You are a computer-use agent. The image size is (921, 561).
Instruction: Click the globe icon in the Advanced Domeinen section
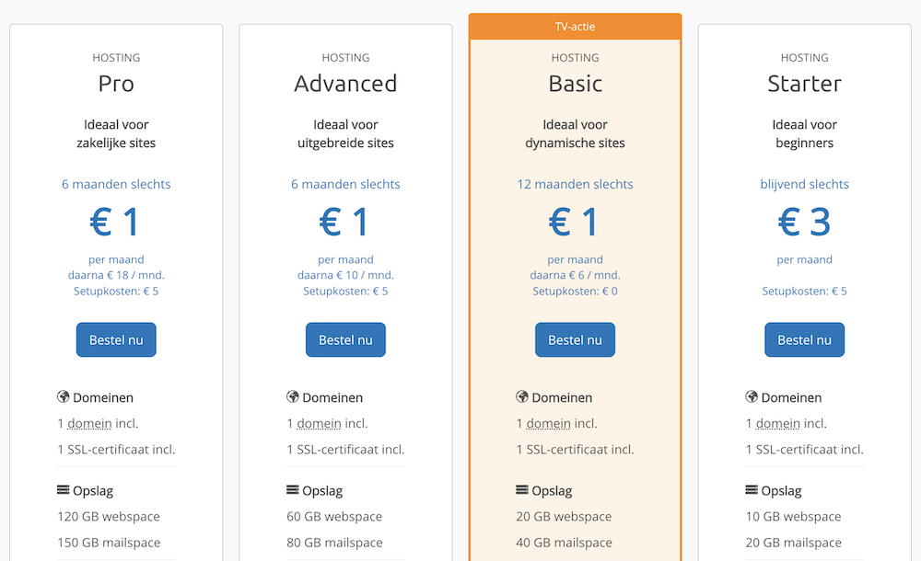click(293, 397)
